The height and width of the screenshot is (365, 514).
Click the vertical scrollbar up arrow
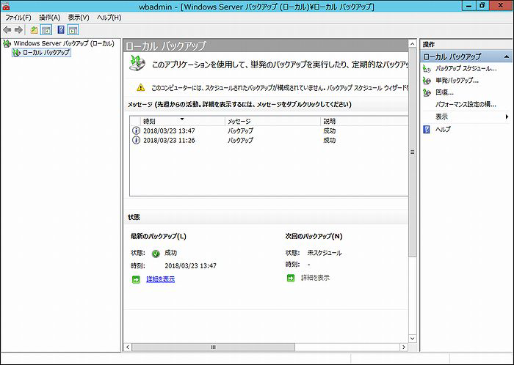413,44
